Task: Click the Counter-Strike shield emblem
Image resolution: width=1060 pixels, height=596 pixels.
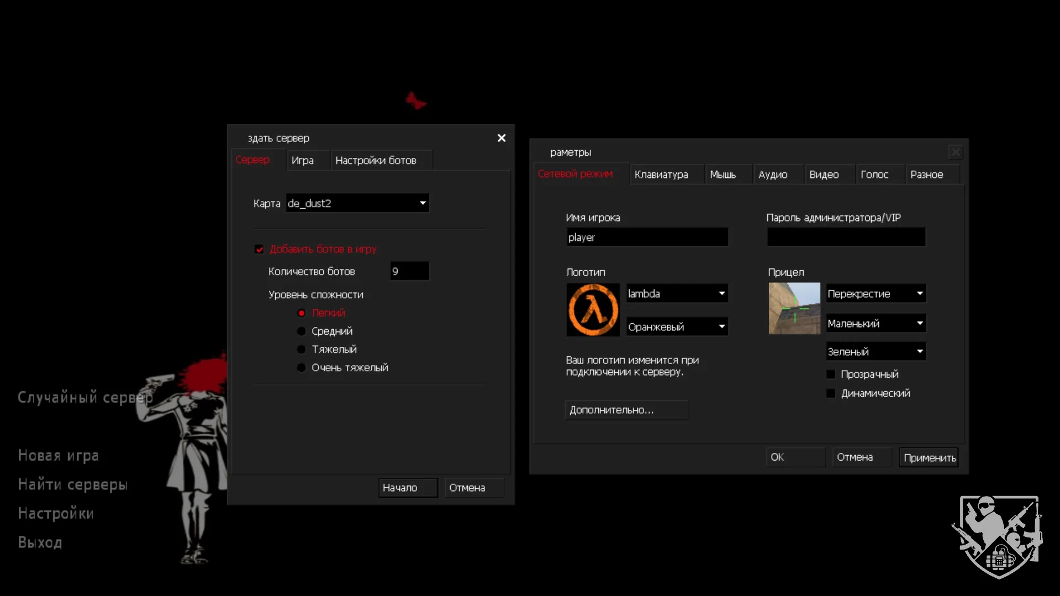Action: pos(998,536)
